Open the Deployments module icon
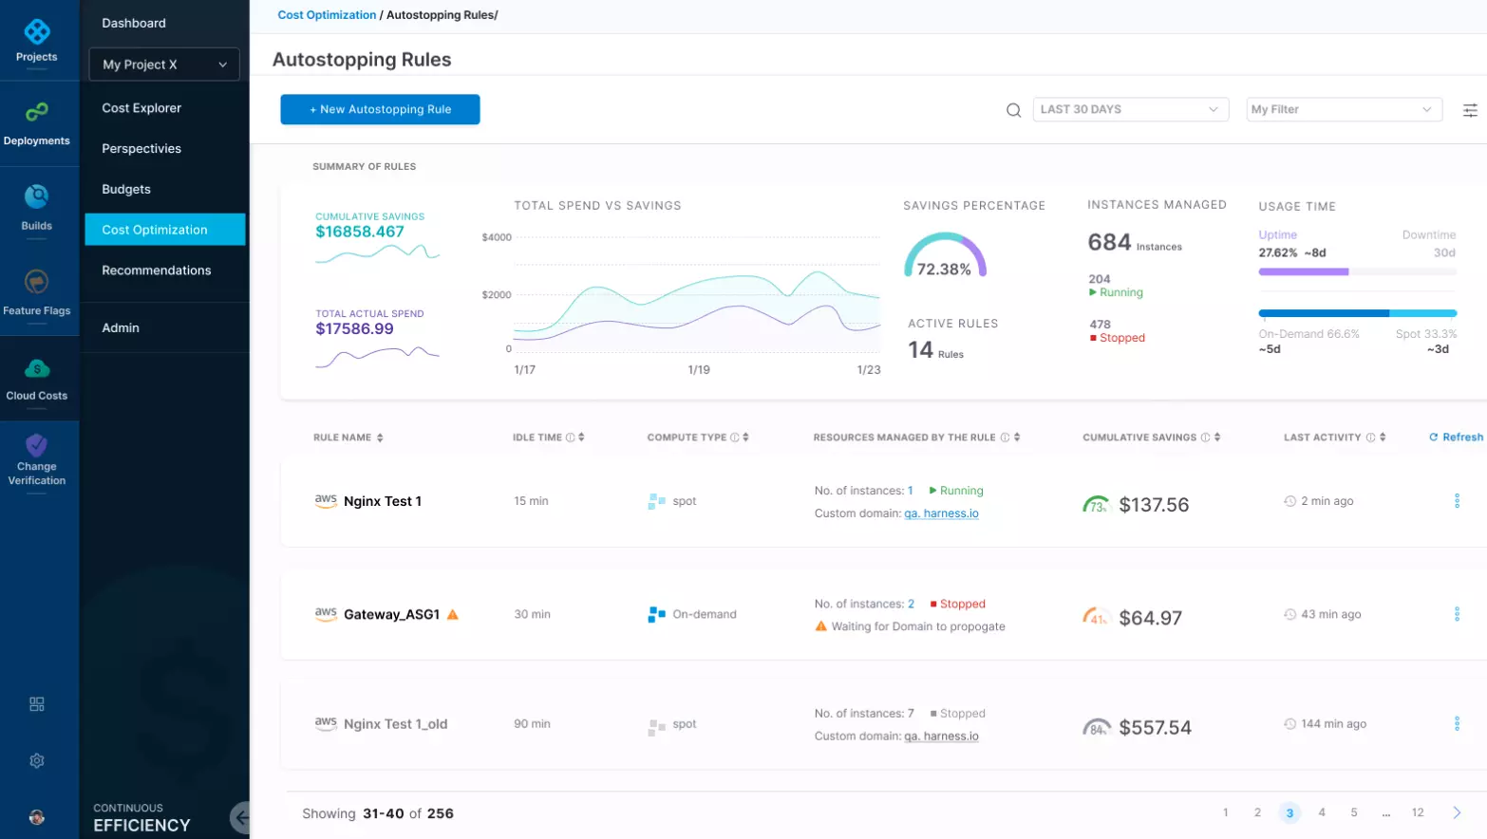This screenshot has width=1487, height=839. pos(37,113)
